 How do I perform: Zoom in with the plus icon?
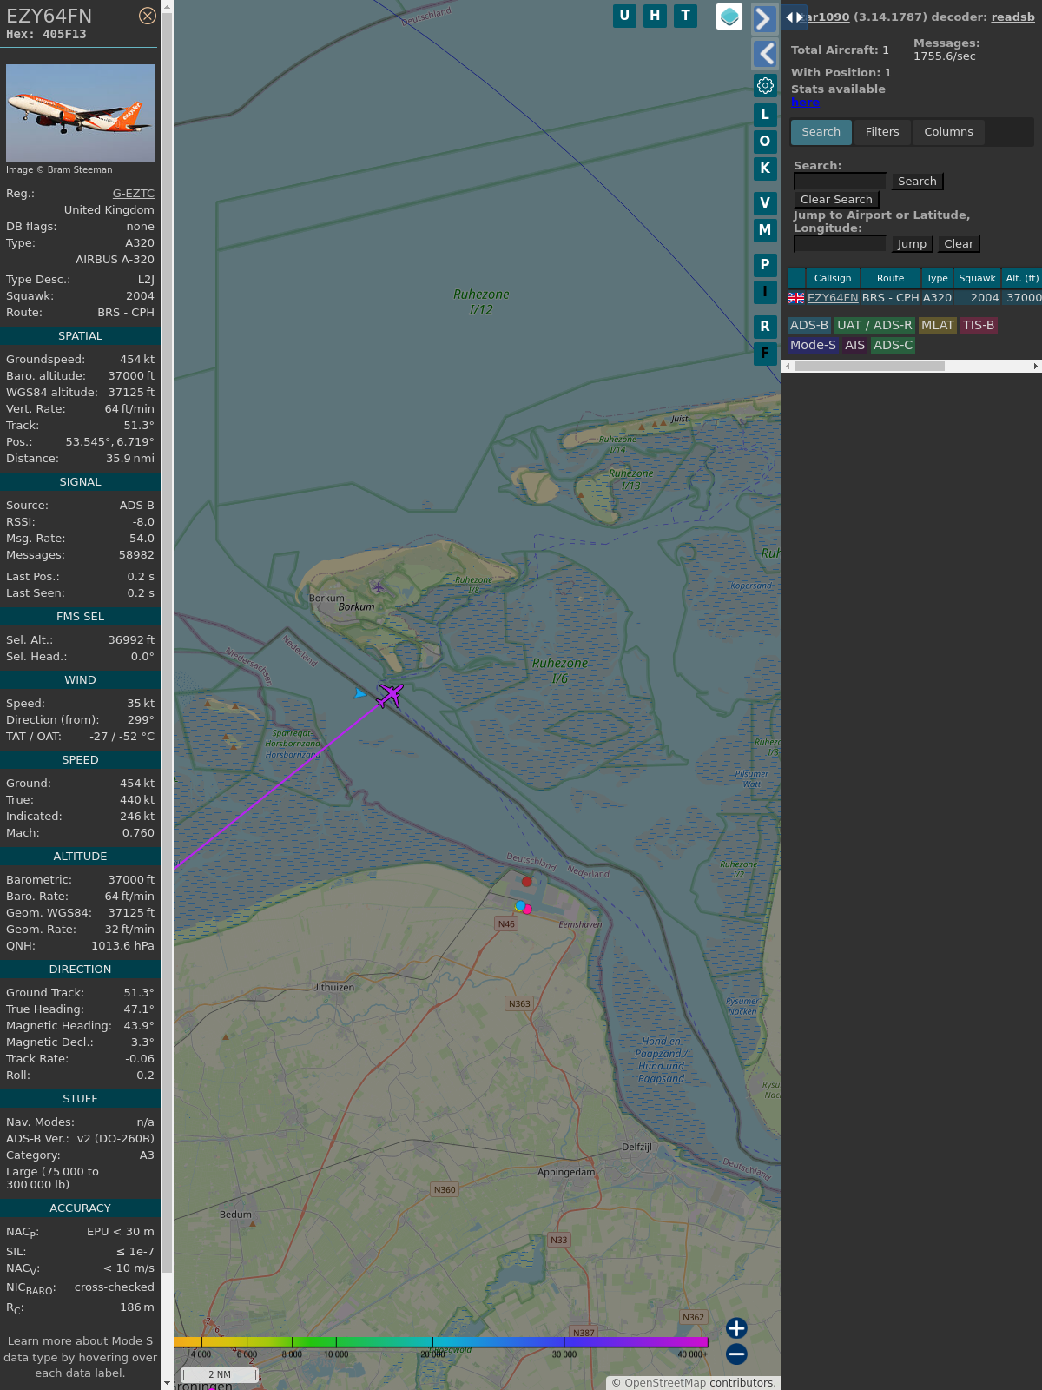[736, 1328]
